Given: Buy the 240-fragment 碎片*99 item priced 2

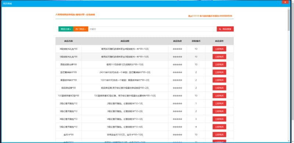Looking at the screenshot, I should (x=219, y=72).
